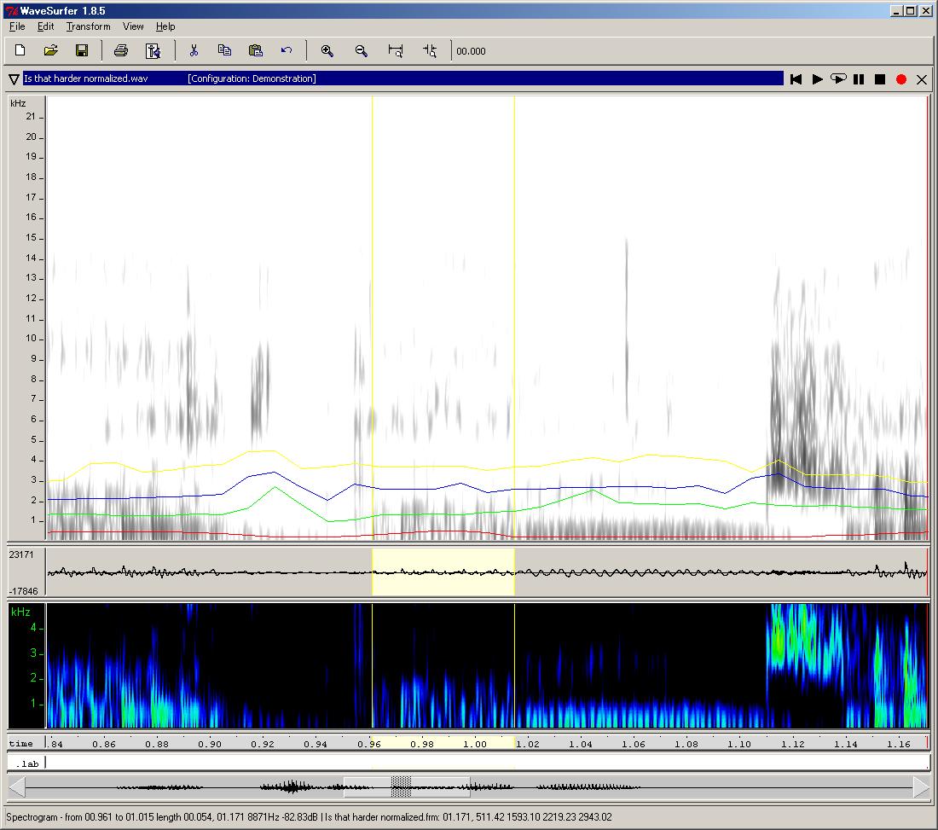Viewport: 938px width, 830px height.
Task: Undo the last edit
Action: click(x=287, y=51)
